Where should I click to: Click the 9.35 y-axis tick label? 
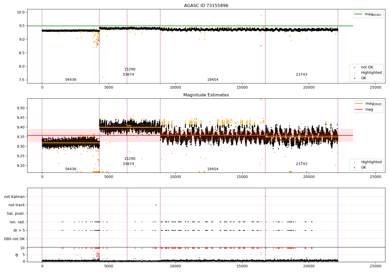pos(21,137)
